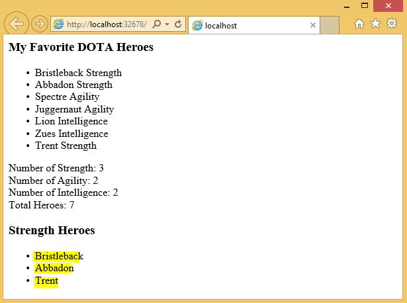
Task: Click the 'Spectre Agility' list item
Action: tap(68, 97)
